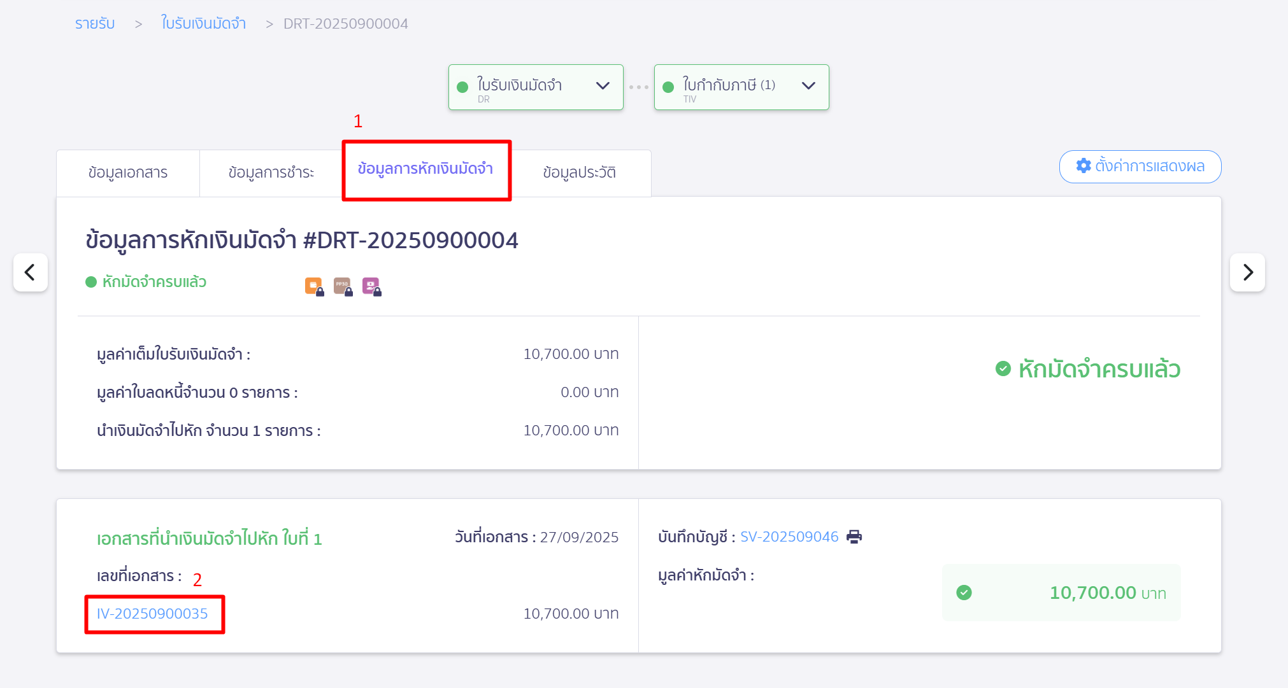
Task: Switch to ข้อมูลเอกสาร tab
Action: click(128, 172)
